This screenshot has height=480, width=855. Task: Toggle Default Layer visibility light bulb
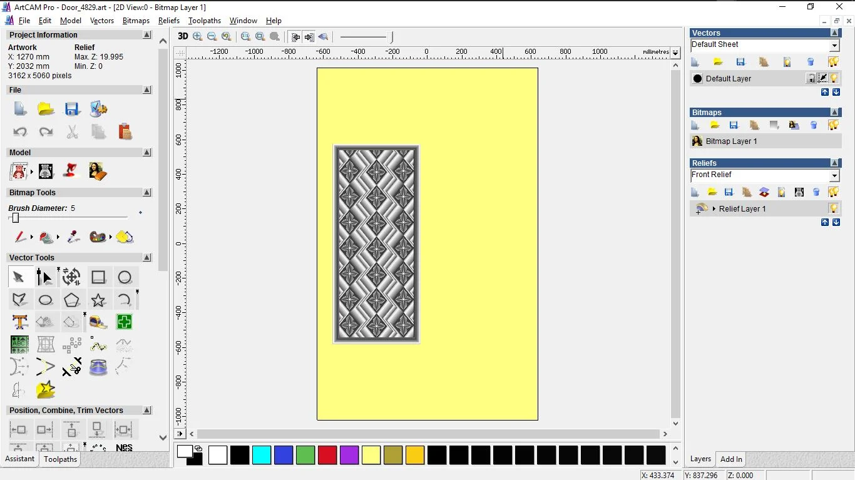point(834,78)
